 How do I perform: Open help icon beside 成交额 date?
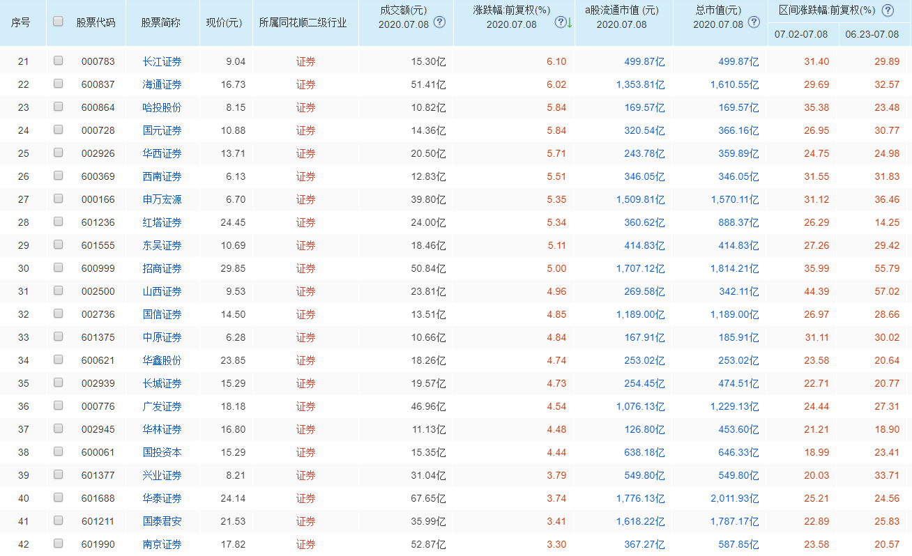pyautogui.click(x=439, y=22)
